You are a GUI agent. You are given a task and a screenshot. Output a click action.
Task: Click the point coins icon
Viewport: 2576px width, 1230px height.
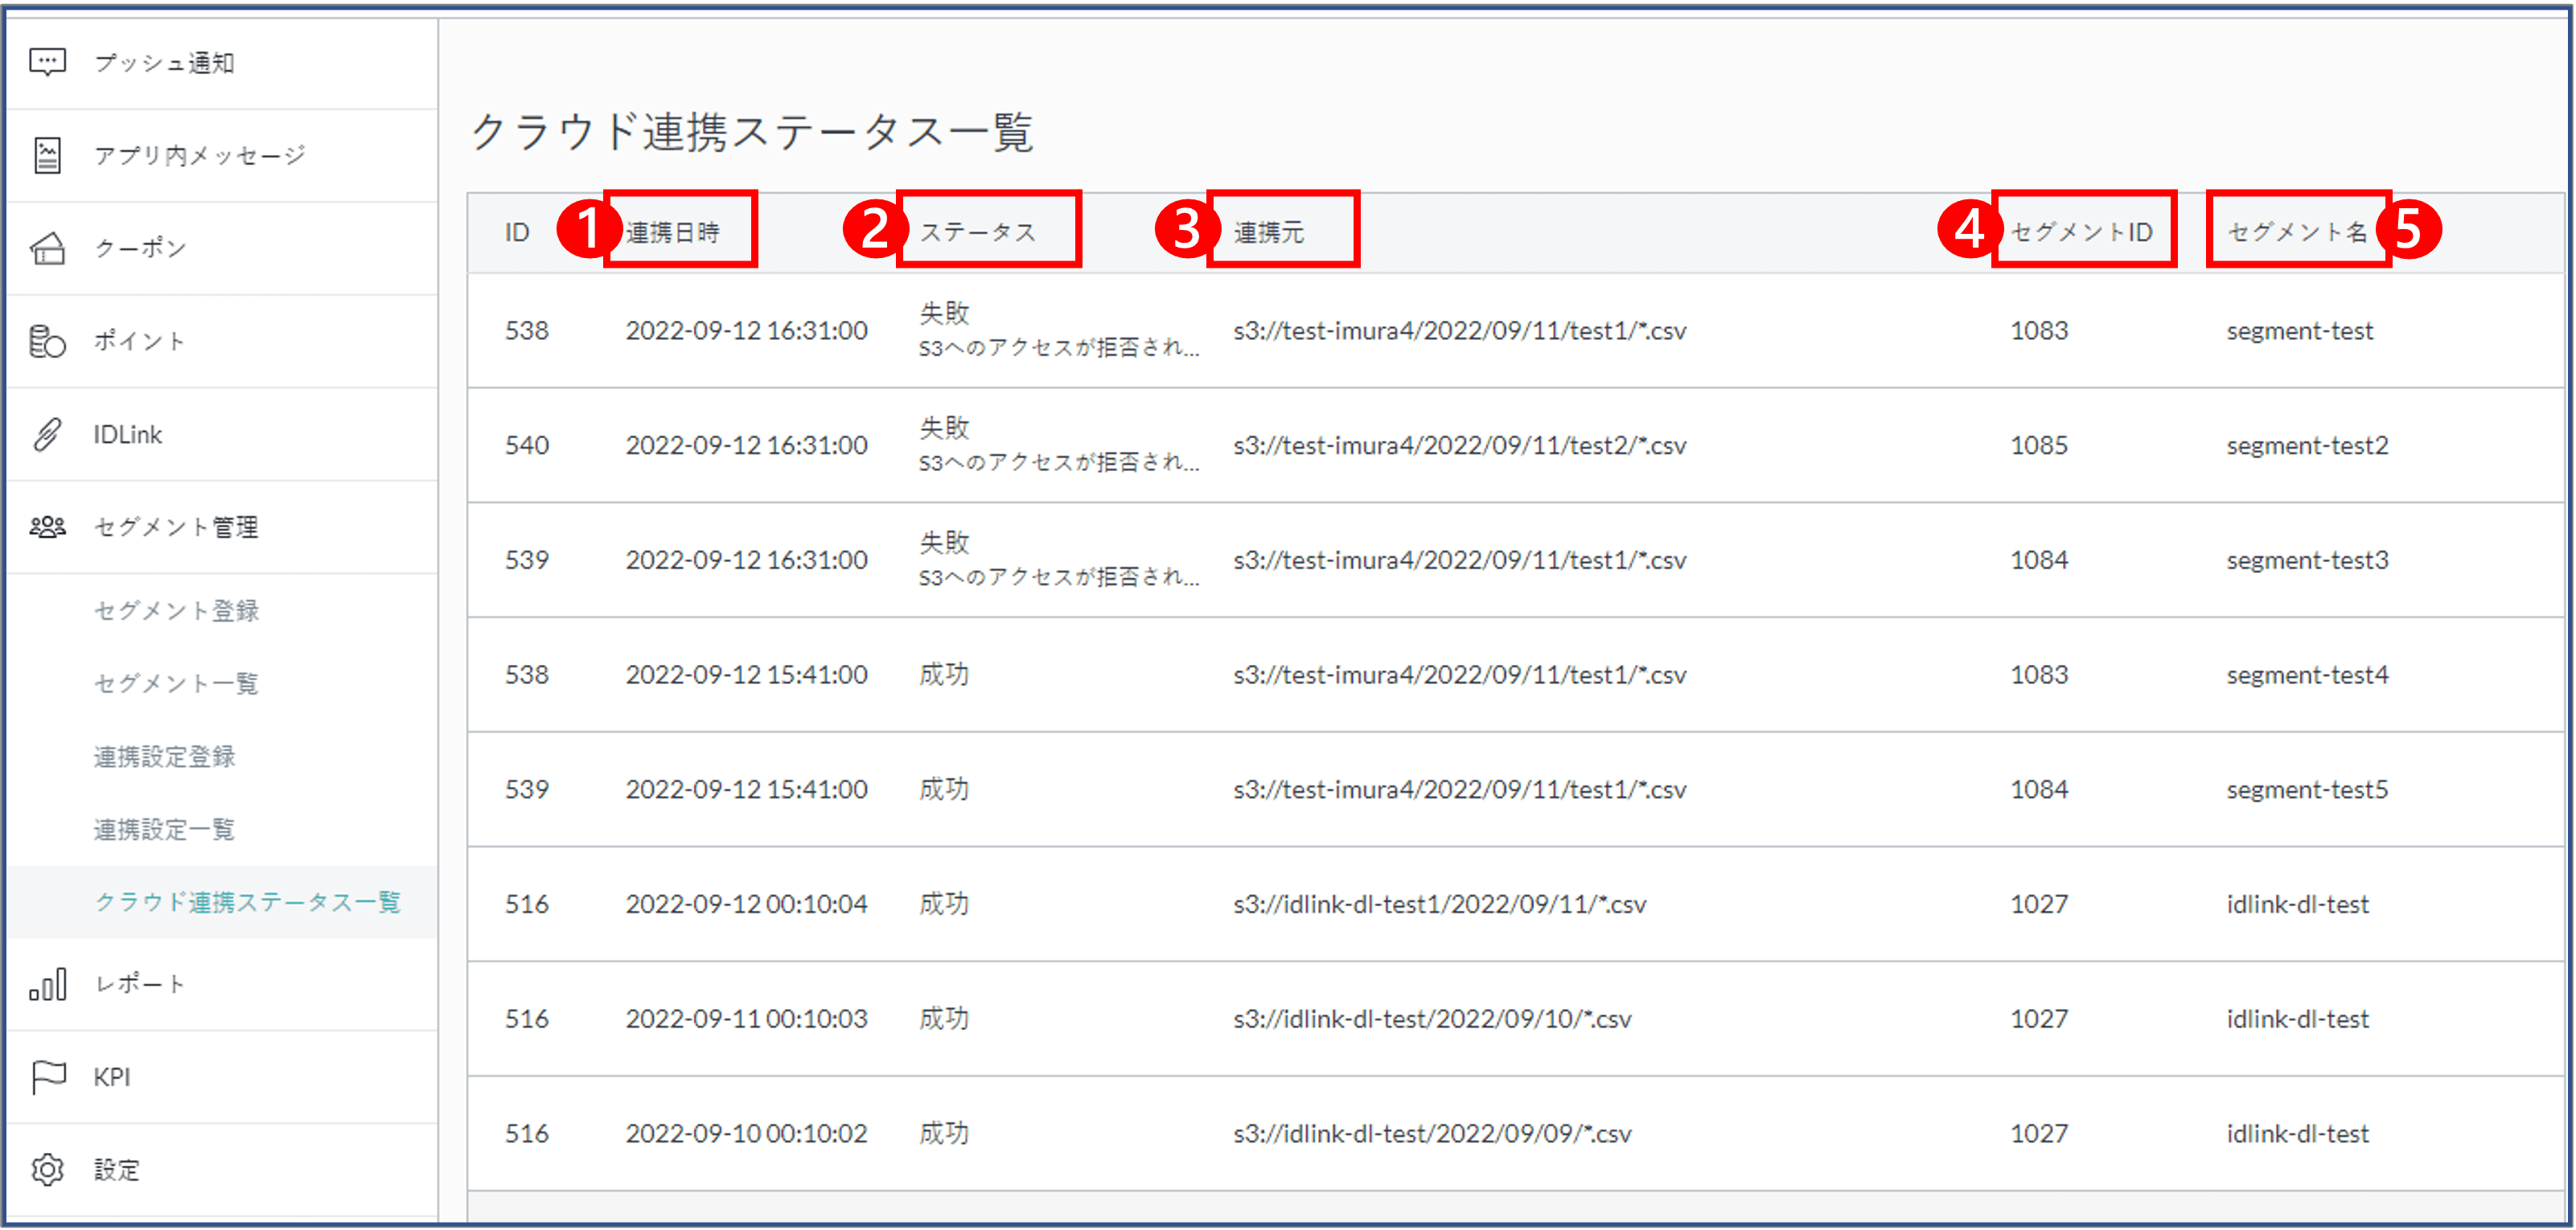(47, 341)
